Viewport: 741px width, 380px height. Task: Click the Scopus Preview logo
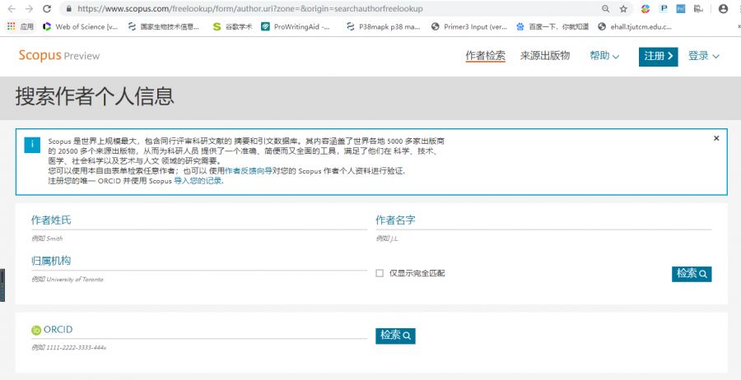pyautogui.click(x=59, y=56)
